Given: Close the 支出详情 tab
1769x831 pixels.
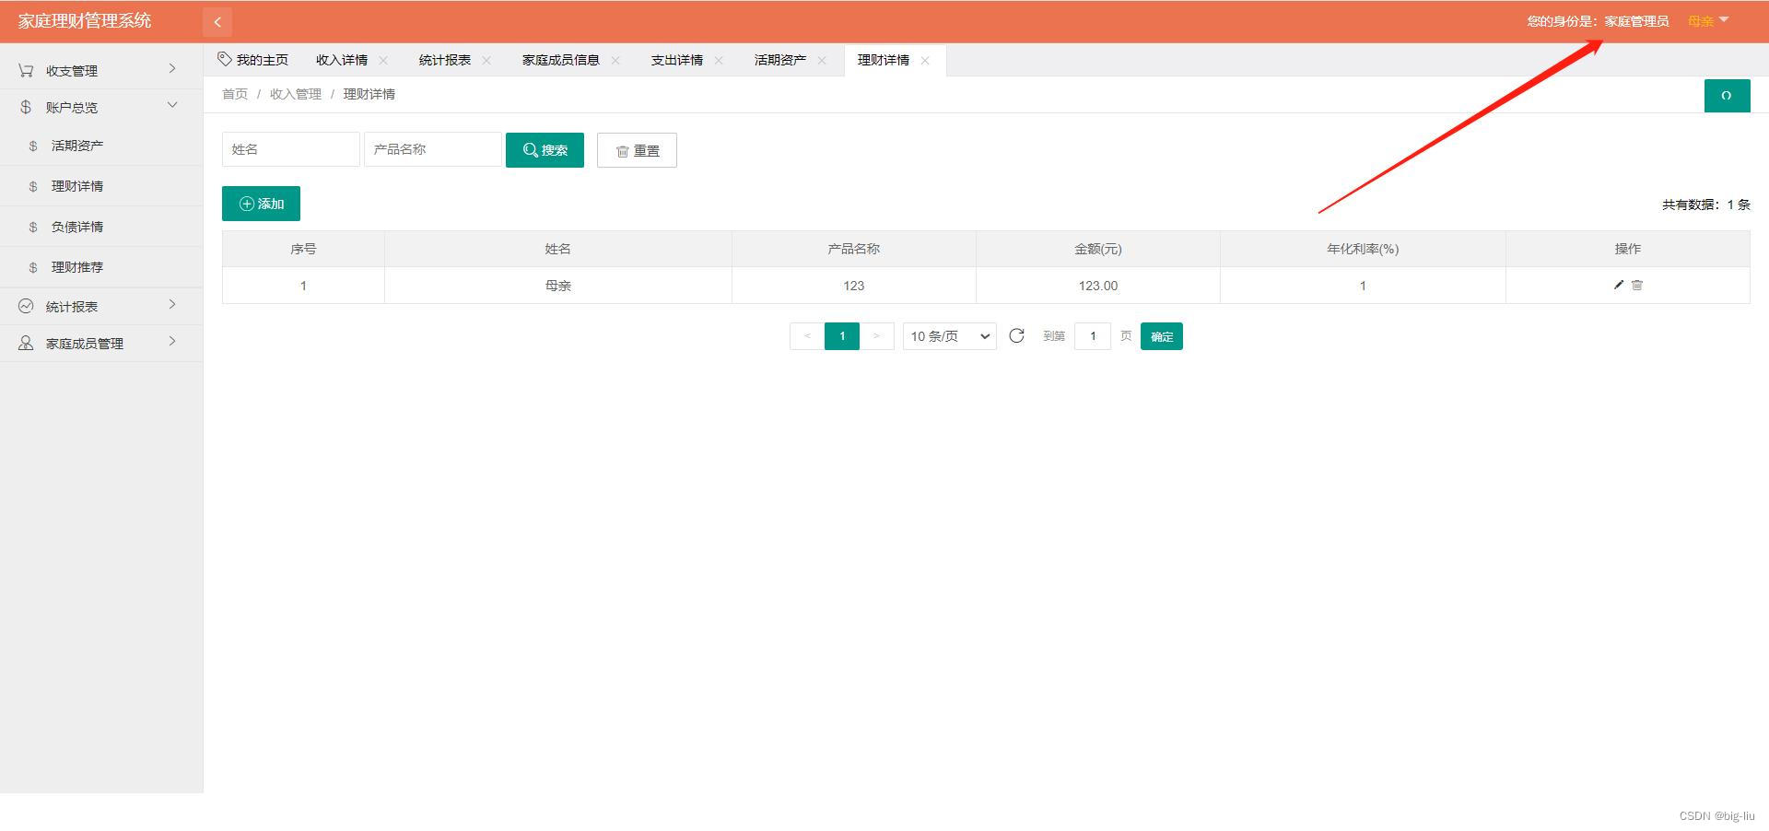Looking at the screenshot, I should point(719,61).
